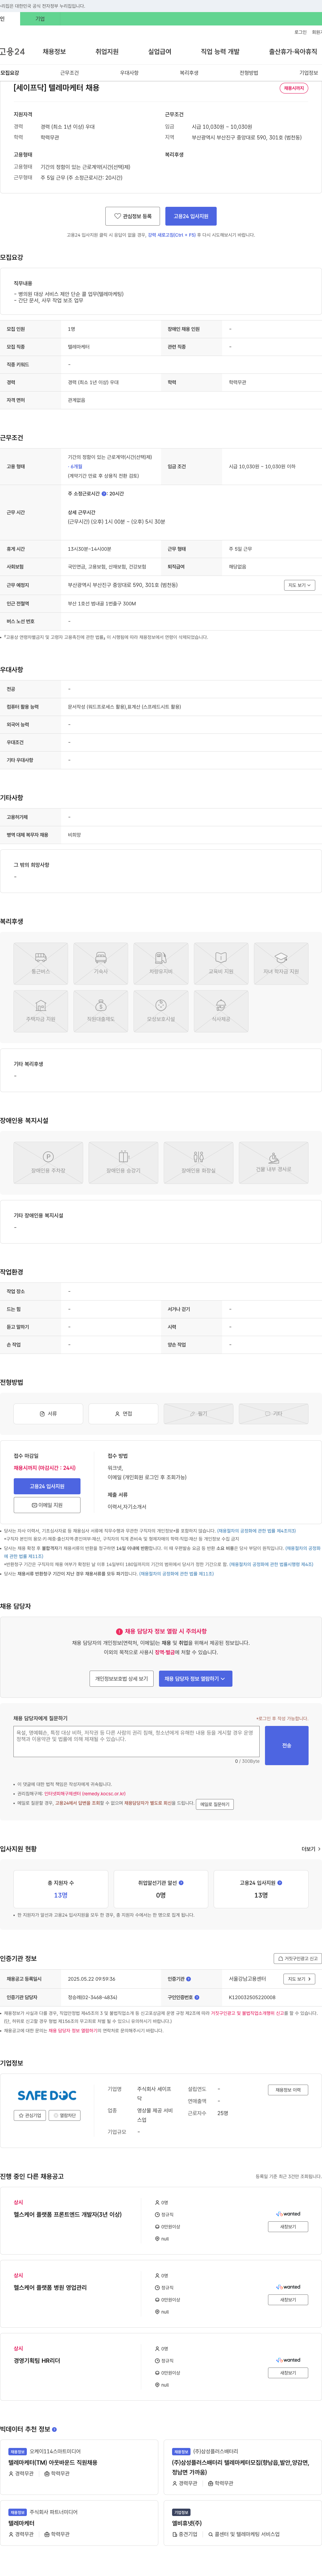
Task: Click the 로그인 link
Action: pos(300,32)
